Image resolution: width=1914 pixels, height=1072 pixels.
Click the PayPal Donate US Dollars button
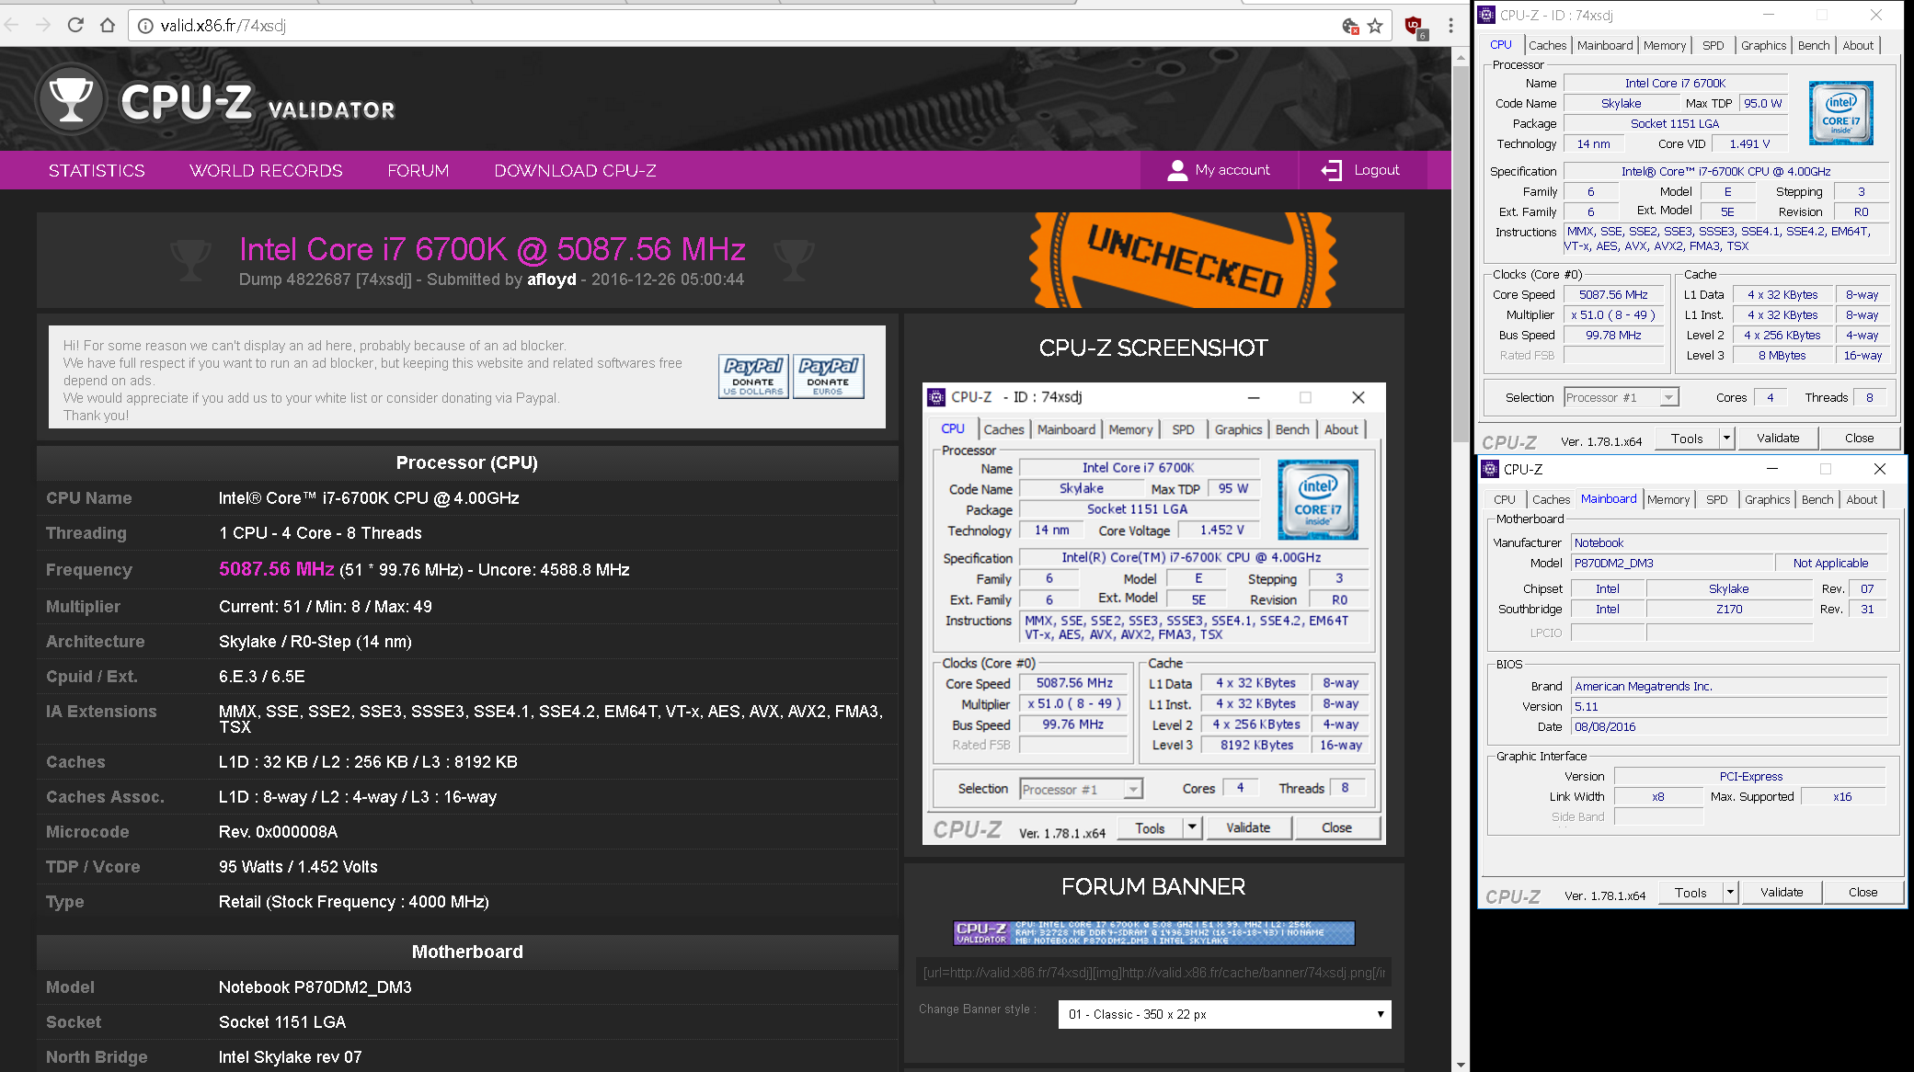coord(753,376)
